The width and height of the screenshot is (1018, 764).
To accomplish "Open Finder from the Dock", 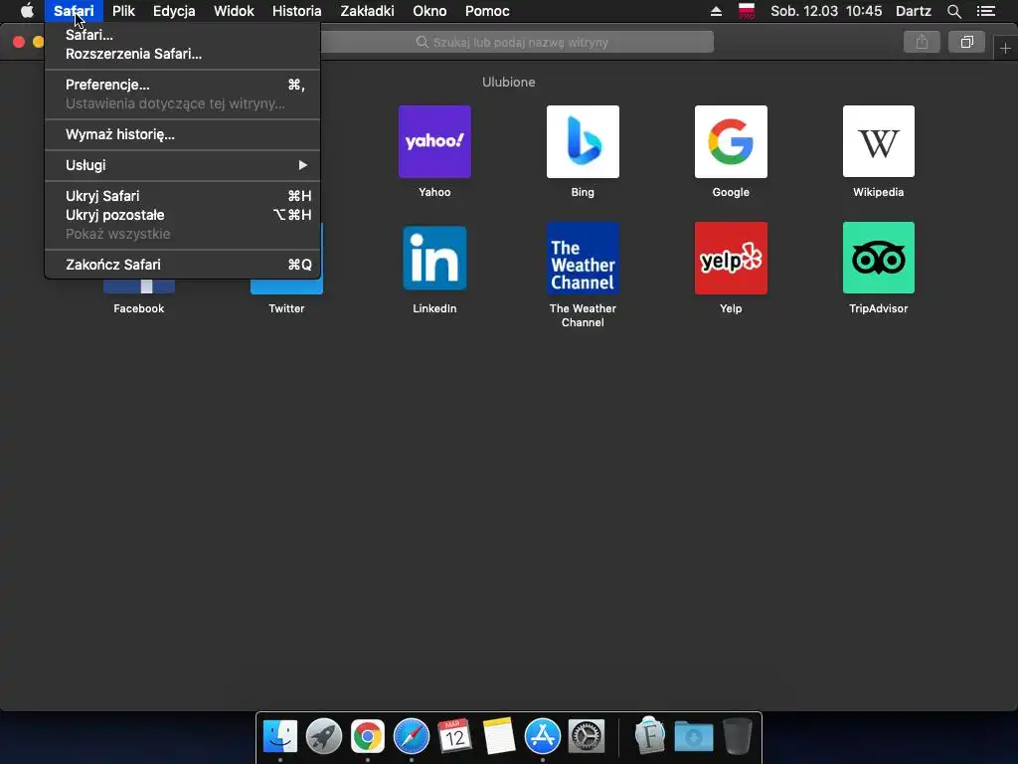I will (279, 737).
